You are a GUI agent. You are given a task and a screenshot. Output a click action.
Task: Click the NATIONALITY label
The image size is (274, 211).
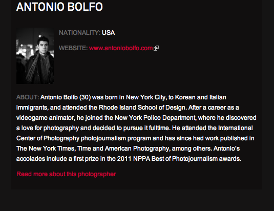coord(80,33)
